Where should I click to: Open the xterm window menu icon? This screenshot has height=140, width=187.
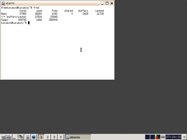(x=3, y=3)
